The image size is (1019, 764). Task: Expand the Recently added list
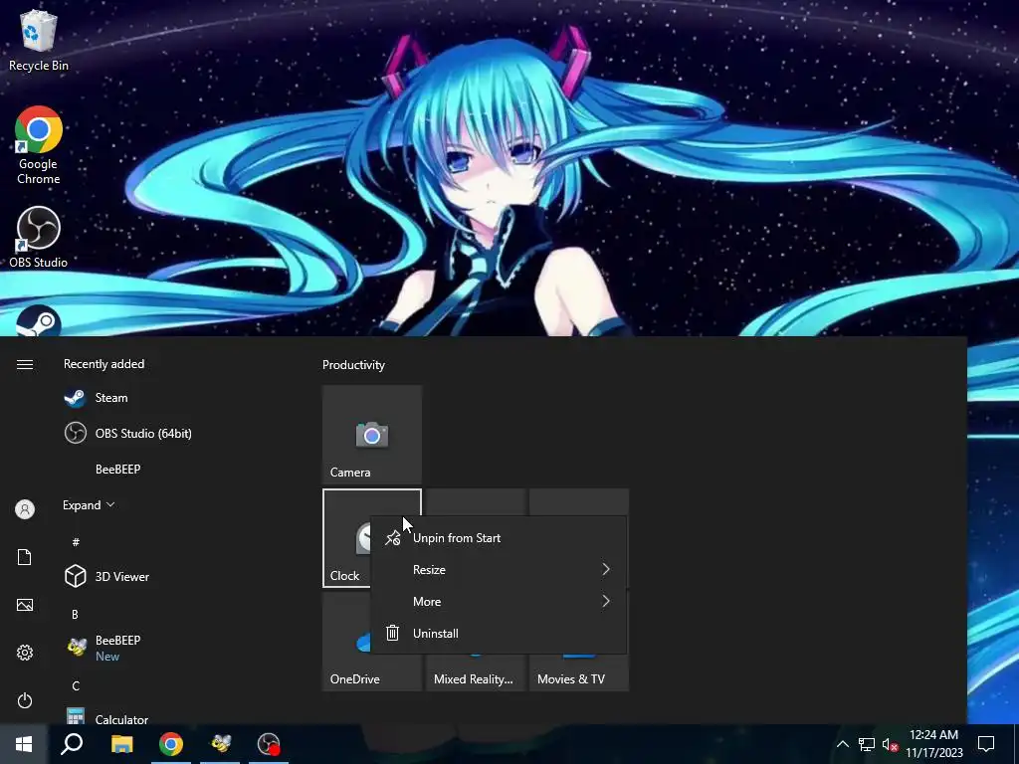tap(89, 505)
